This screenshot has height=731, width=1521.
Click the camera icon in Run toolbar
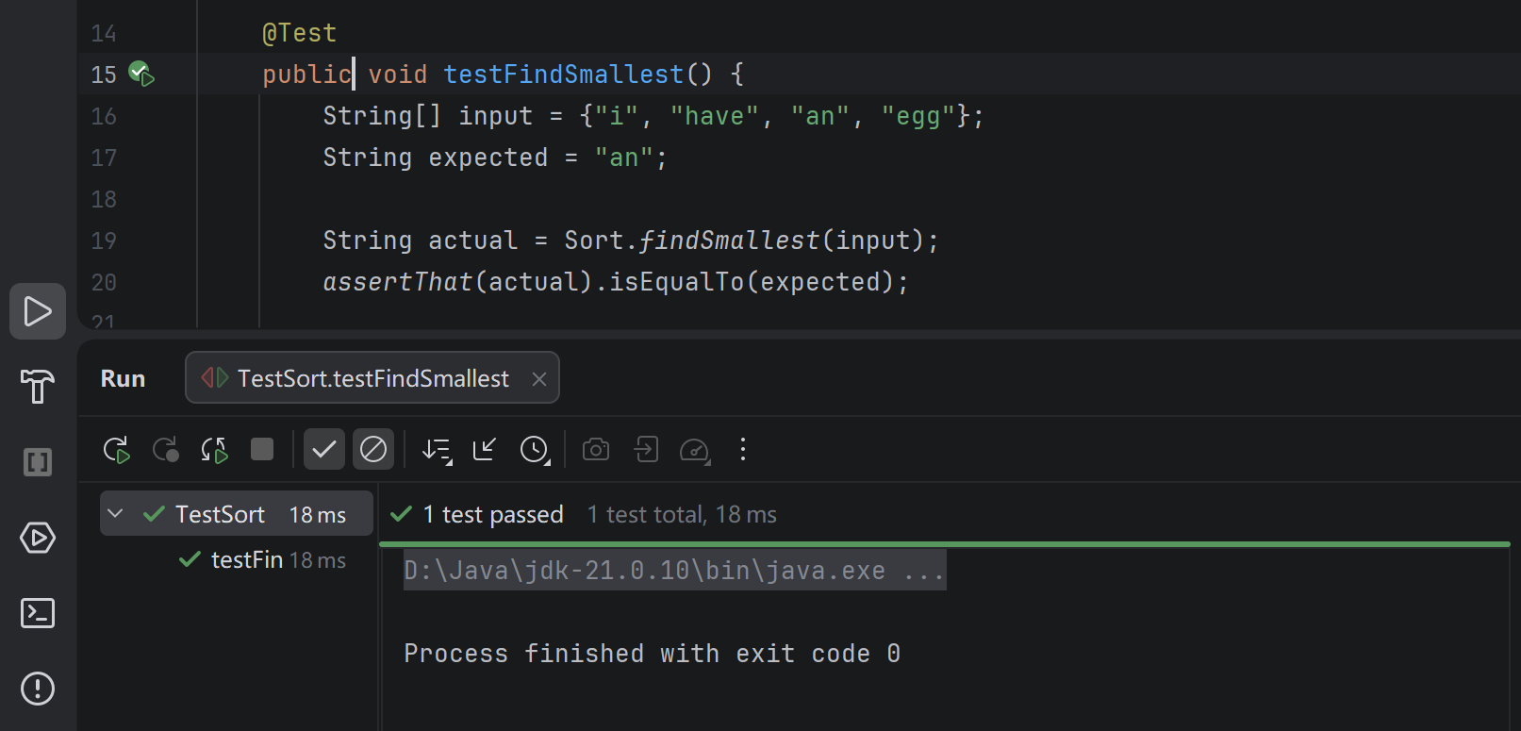click(596, 449)
